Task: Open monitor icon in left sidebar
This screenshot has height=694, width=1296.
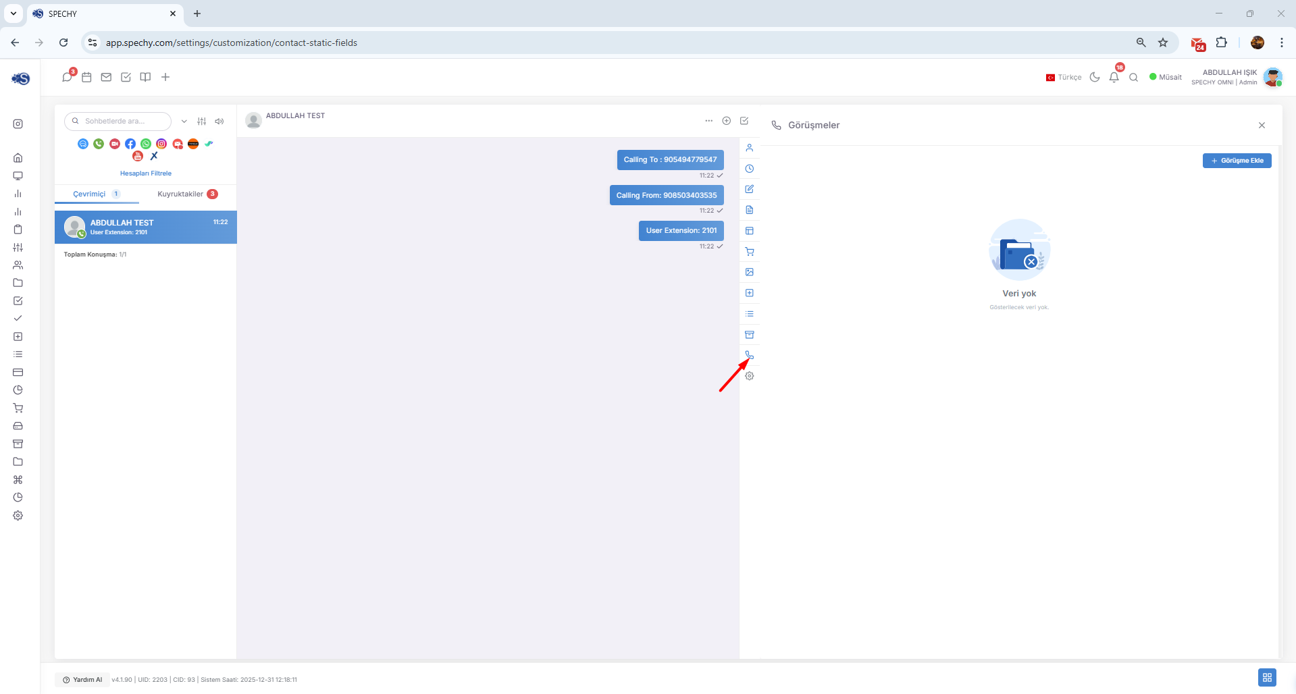Action: pos(18,176)
